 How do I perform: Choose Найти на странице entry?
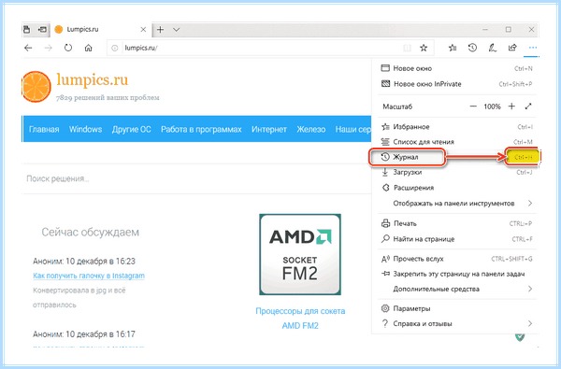coord(456,239)
